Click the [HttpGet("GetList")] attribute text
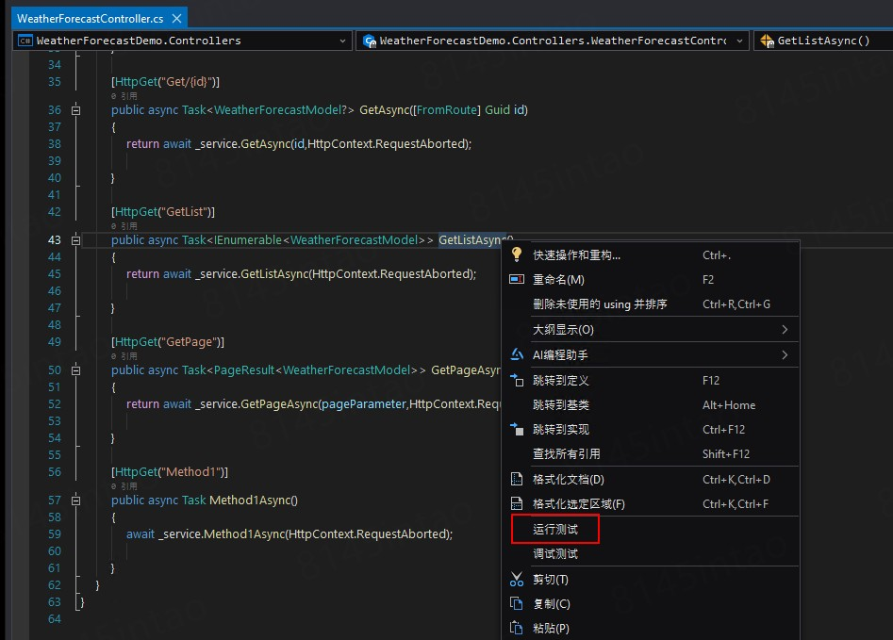The image size is (893, 640). pos(163,212)
